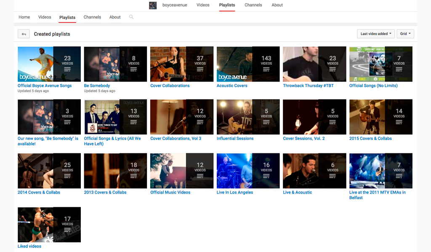Open Official Songs & Lyrics (All We Have Left) link
Screen dimensions: 431x252
pos(112,141)
